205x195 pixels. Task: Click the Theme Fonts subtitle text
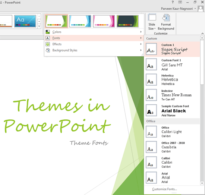(x=89, y=143)
